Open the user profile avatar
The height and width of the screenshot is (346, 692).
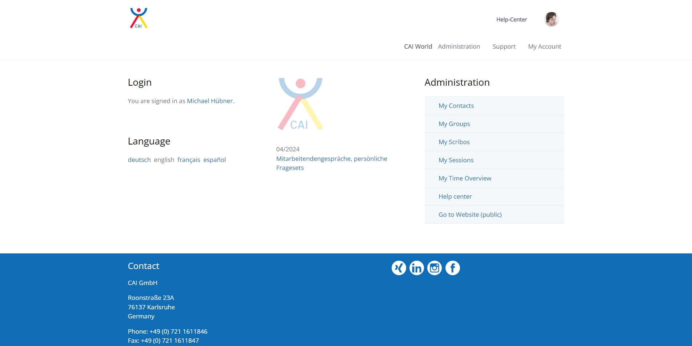551,19
